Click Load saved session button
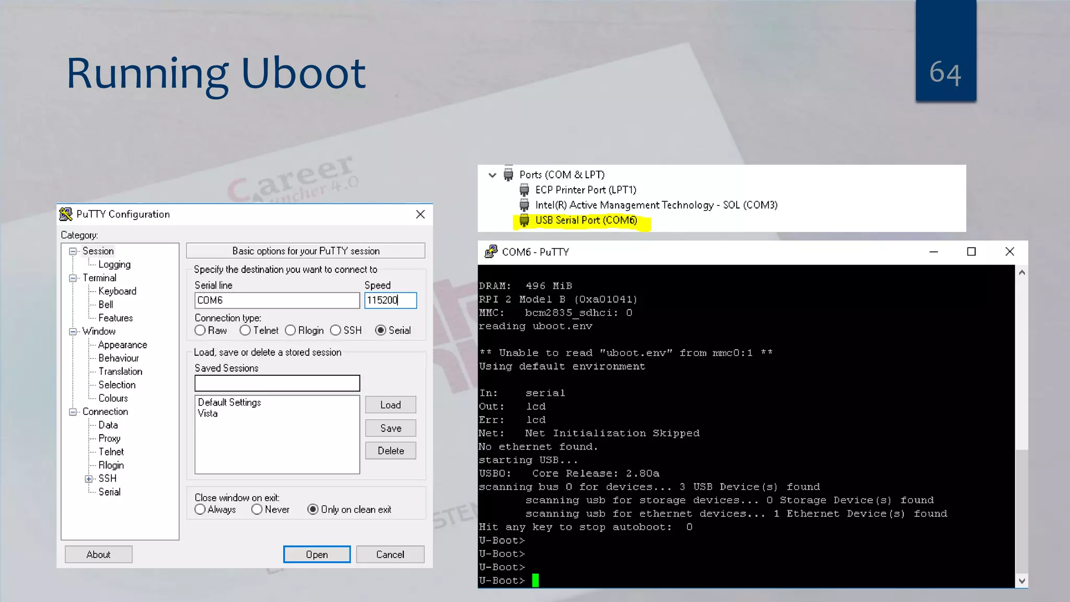 [x=391, y=405]
